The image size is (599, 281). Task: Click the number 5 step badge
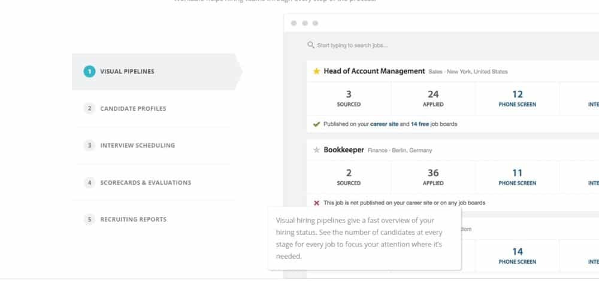click(x=89, y=219)
